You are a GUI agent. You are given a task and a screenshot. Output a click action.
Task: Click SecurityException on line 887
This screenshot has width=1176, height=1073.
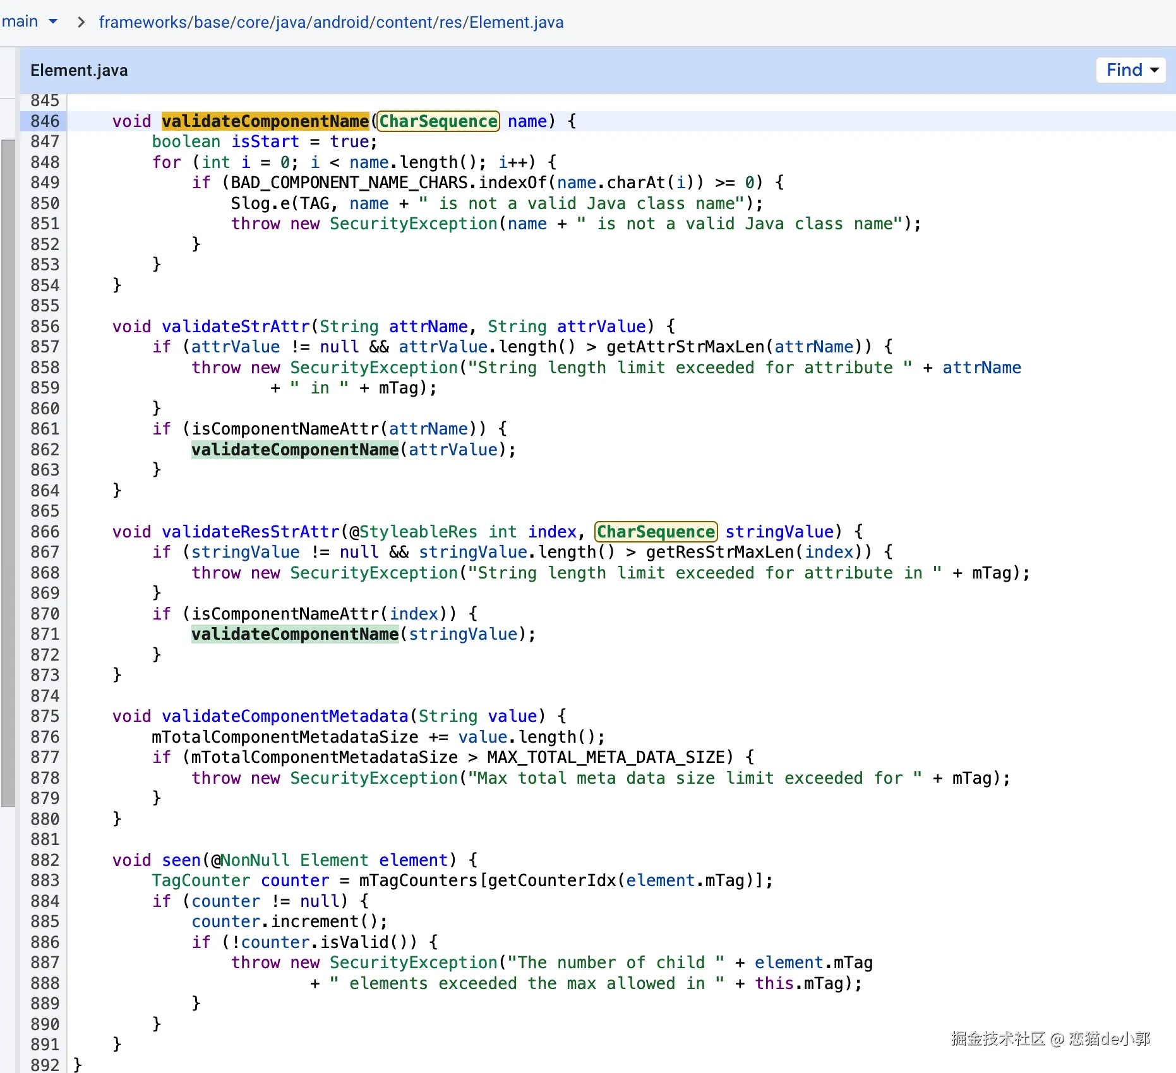414,962
